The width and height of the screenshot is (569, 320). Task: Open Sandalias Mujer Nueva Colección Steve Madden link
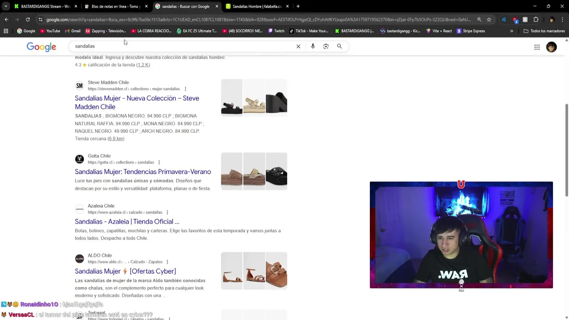137,103
